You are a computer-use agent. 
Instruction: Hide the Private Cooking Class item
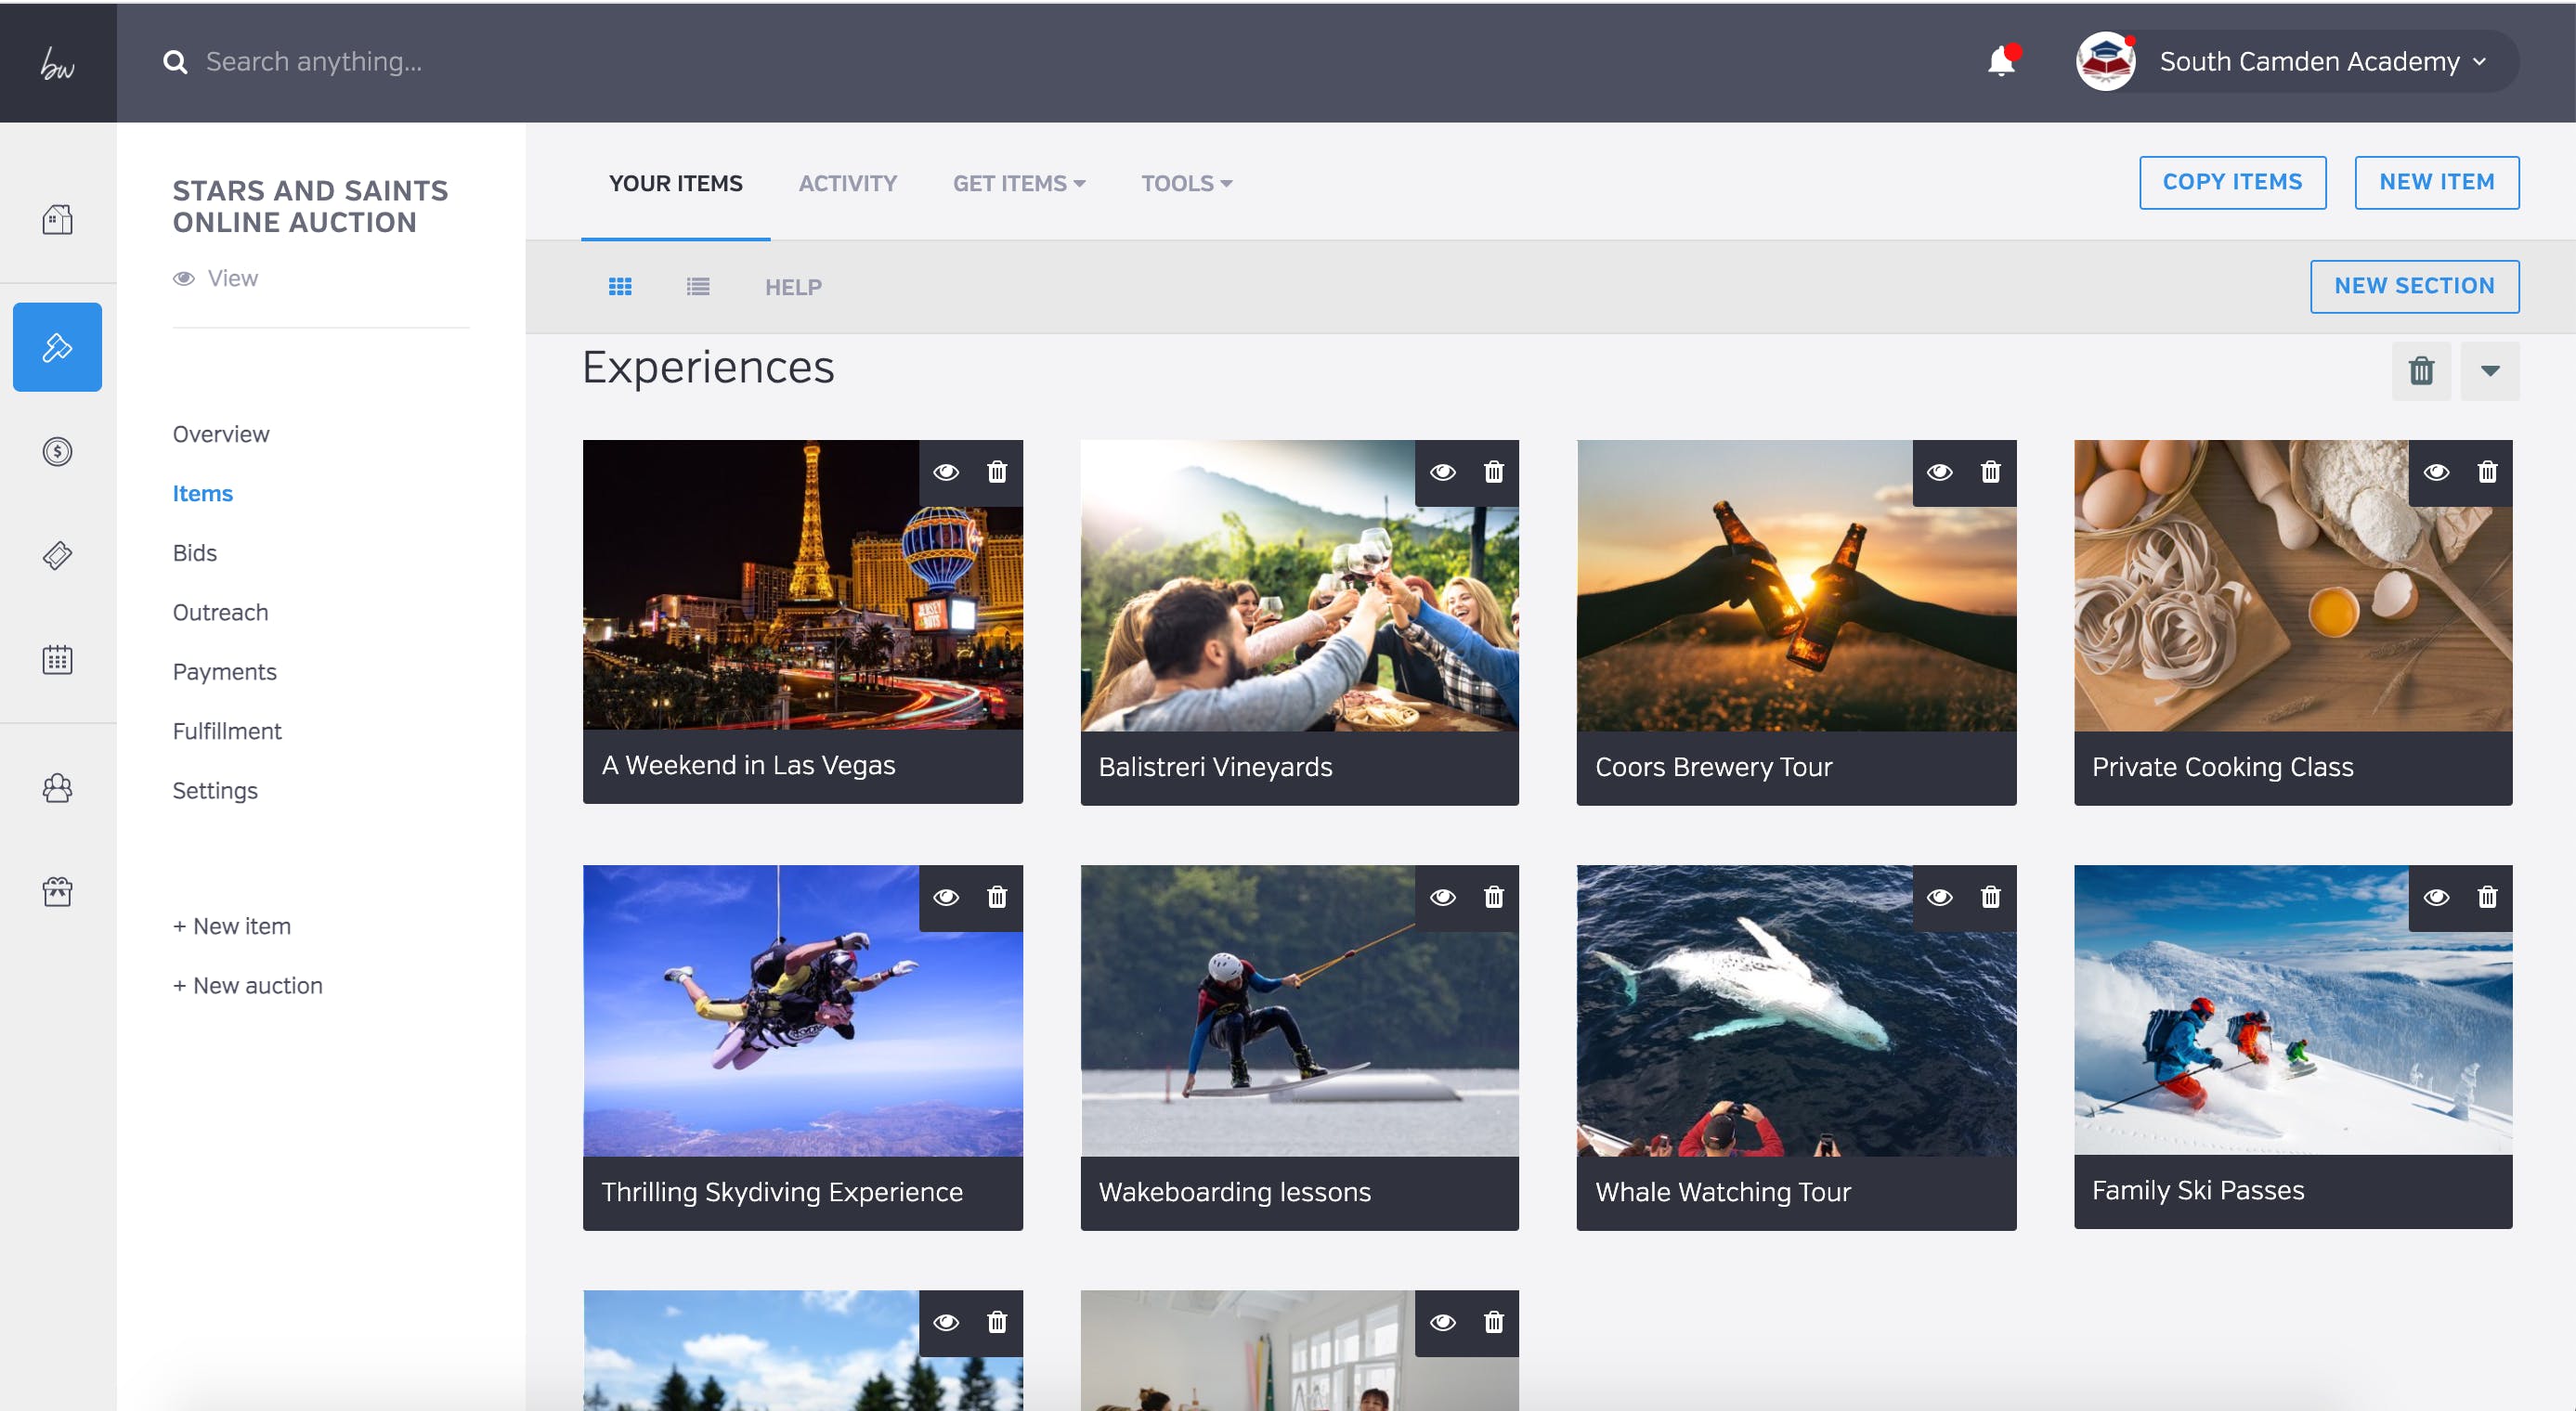pos(2437,472)
